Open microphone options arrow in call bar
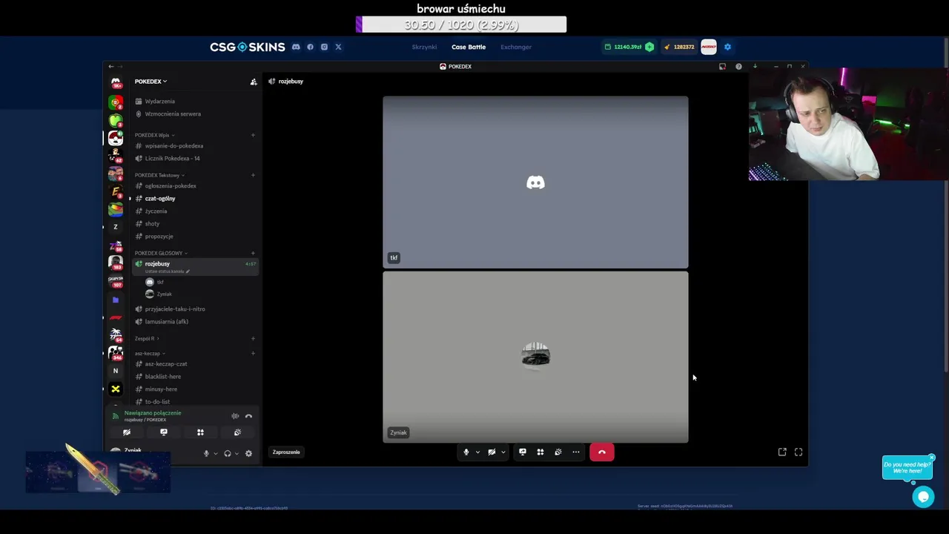Image resolution: width=949 pixels, height=534 pixels. [x=477, y=452]
